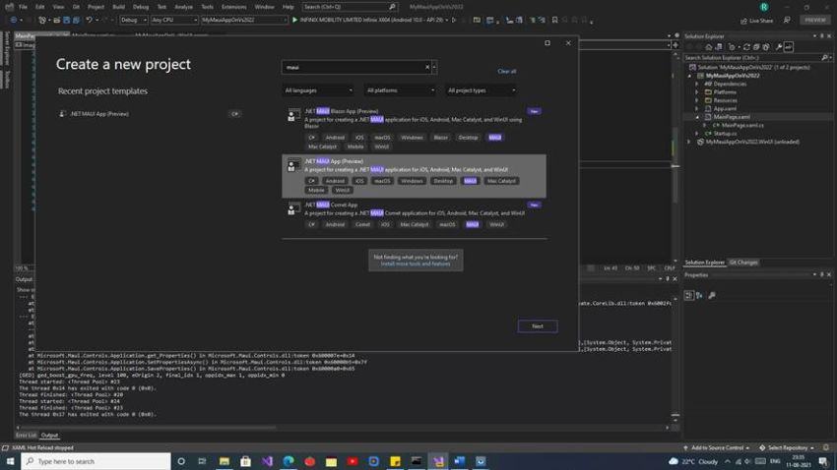This screenshot has width=837, height=470.
Task: Click the Solution Explorer search magnifier icon
Action: (824, 58)
